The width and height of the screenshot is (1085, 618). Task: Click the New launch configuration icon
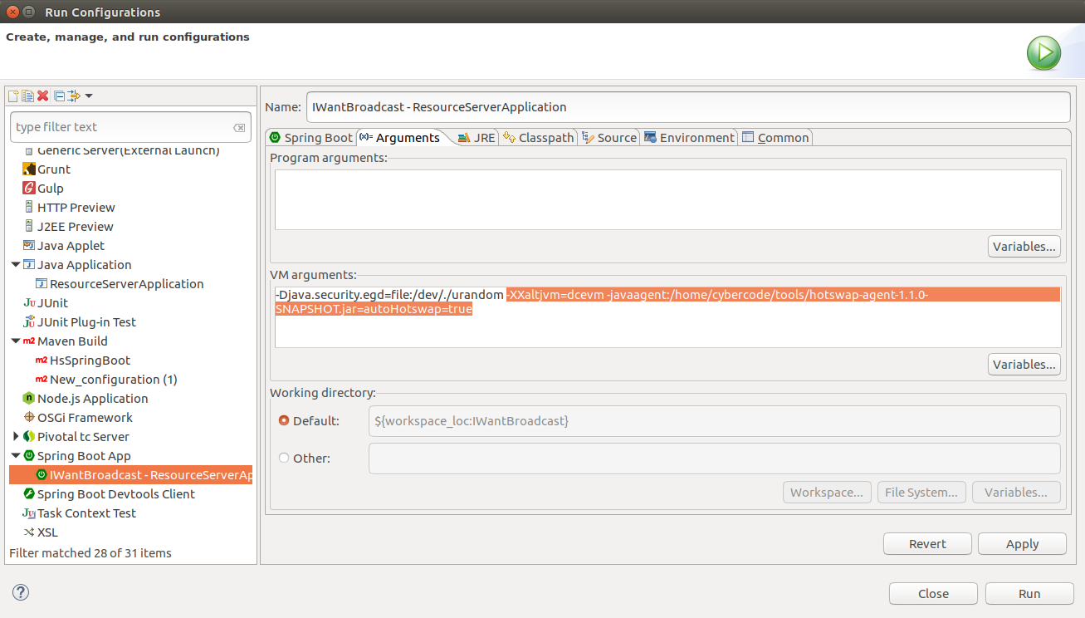pyautogui.click(x=13, y=96)
